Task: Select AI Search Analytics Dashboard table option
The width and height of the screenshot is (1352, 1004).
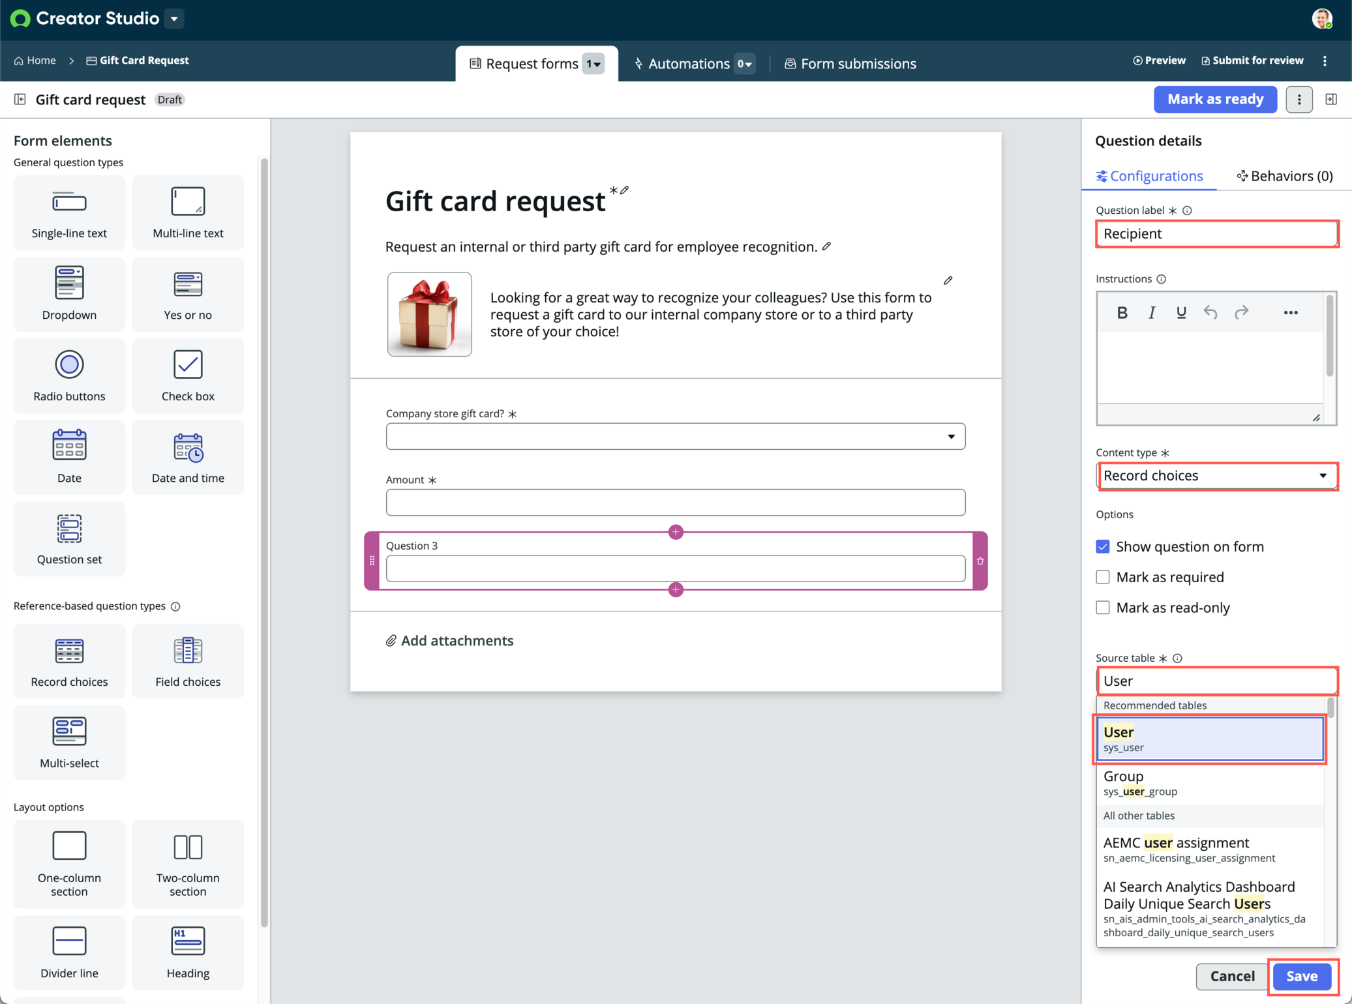Action: [1210, 909]
